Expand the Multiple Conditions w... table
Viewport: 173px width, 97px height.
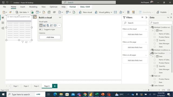[150, 50]
